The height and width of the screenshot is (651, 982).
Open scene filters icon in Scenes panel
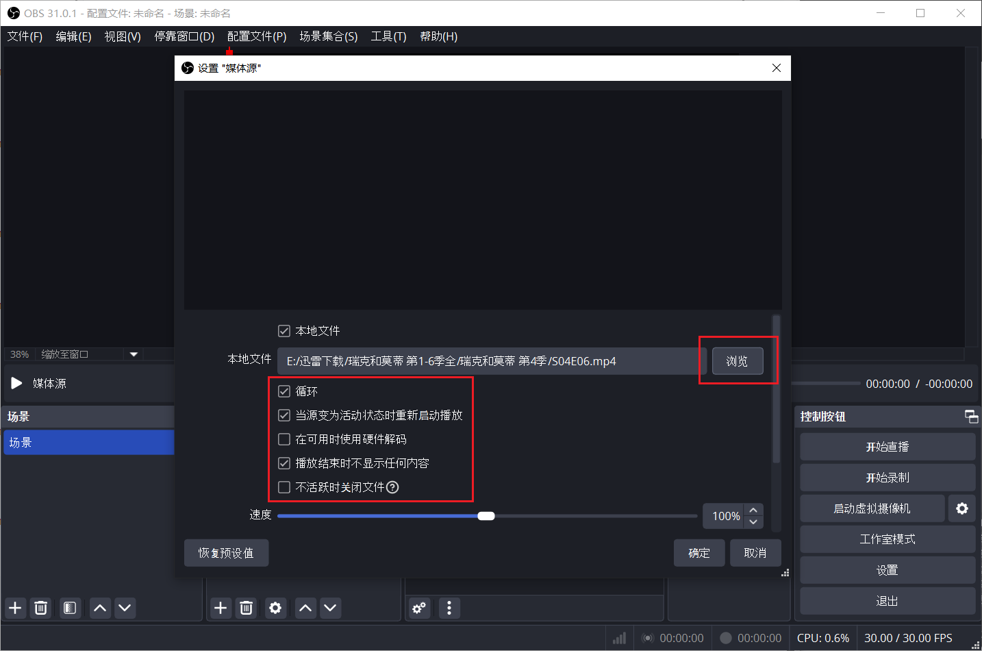[70, 608]
